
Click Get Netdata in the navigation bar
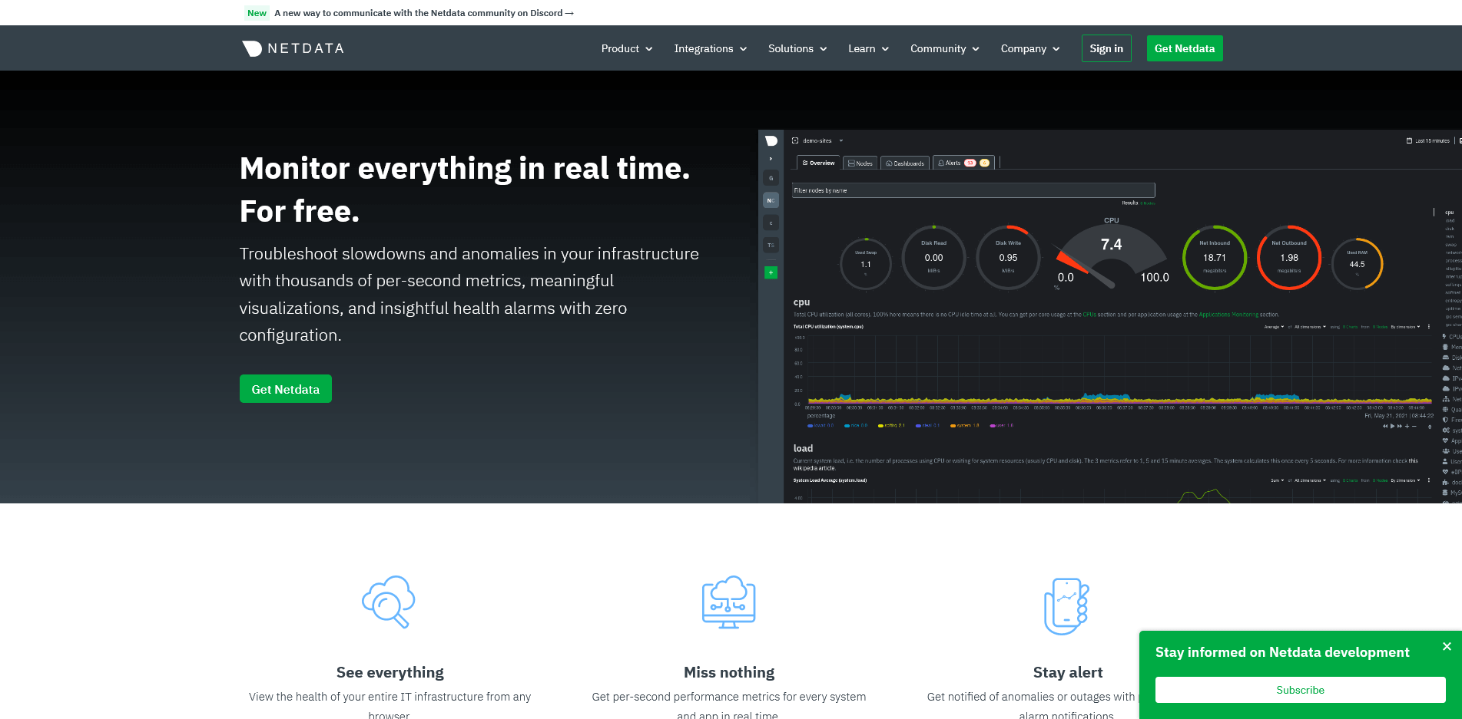1185,48
